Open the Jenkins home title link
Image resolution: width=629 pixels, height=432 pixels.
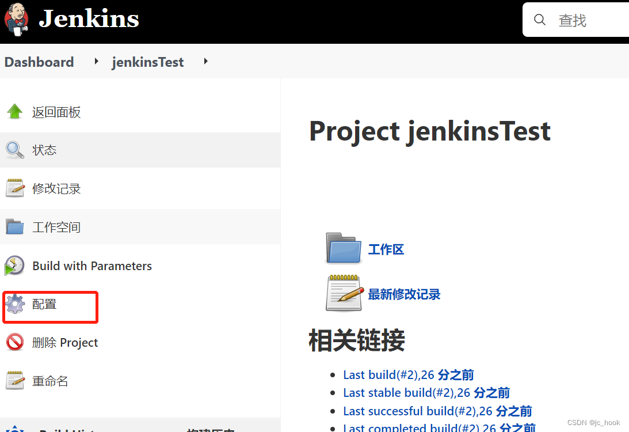tap(89, 19)
